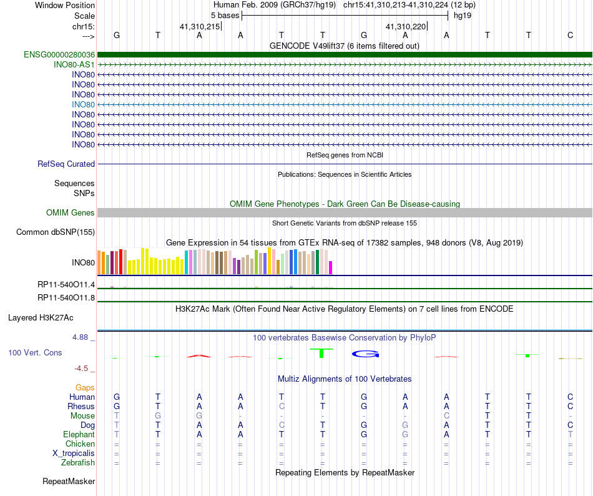Click the gray OMIM Genes item bar

[x=345, y=212]
